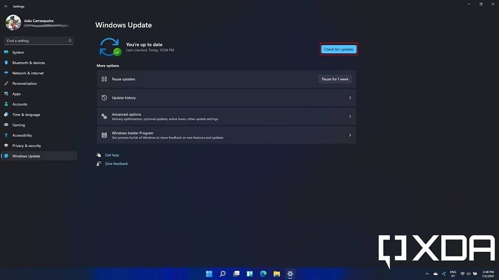This screenshot has width=499, height=280.
Task: Click the Give feedback megaphone icon
Action: click(x=99, y=164)
